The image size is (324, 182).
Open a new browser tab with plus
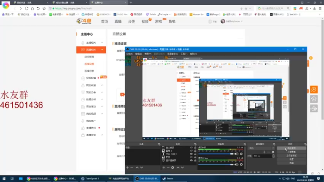point(131,2)
